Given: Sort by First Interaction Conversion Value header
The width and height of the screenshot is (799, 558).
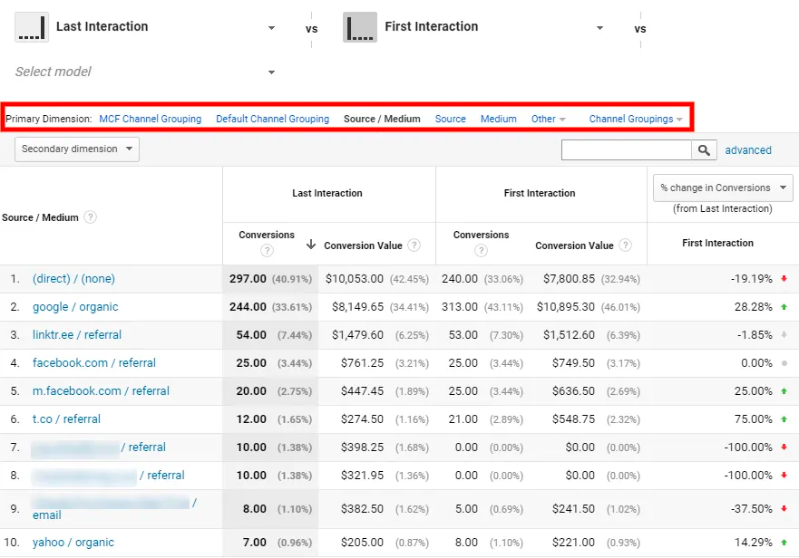Looking at the screenshot, I should 574,245.
